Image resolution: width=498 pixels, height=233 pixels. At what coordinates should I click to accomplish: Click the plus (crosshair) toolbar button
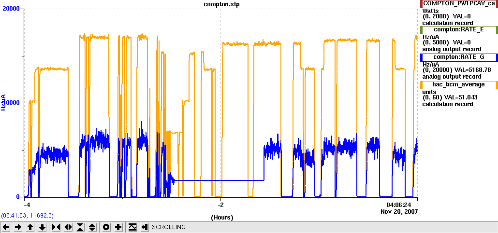pos(118,227)
